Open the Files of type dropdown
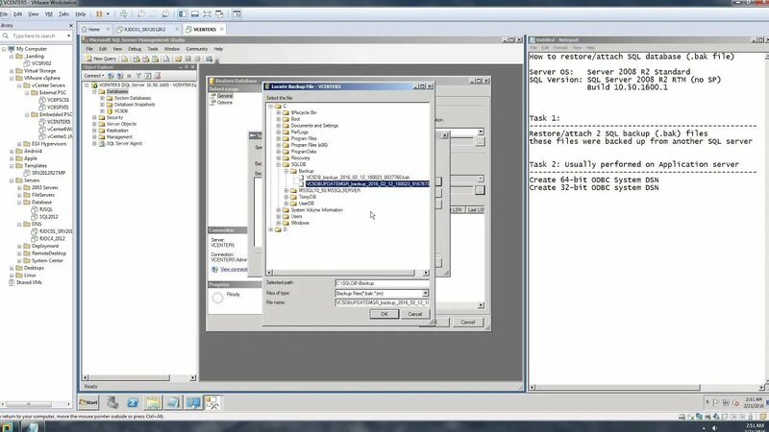 click(425, 294)
